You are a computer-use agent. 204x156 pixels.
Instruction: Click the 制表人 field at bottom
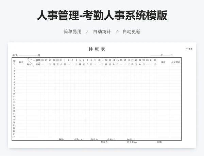105,142
